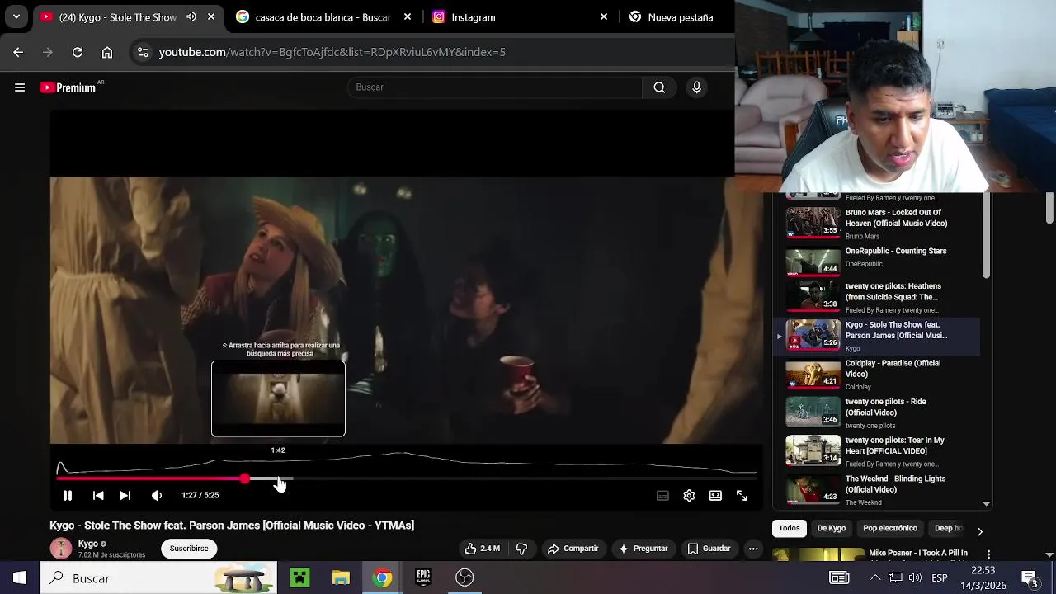Open browser home page
1056x594 pixels.
click(x=107, y=52)
